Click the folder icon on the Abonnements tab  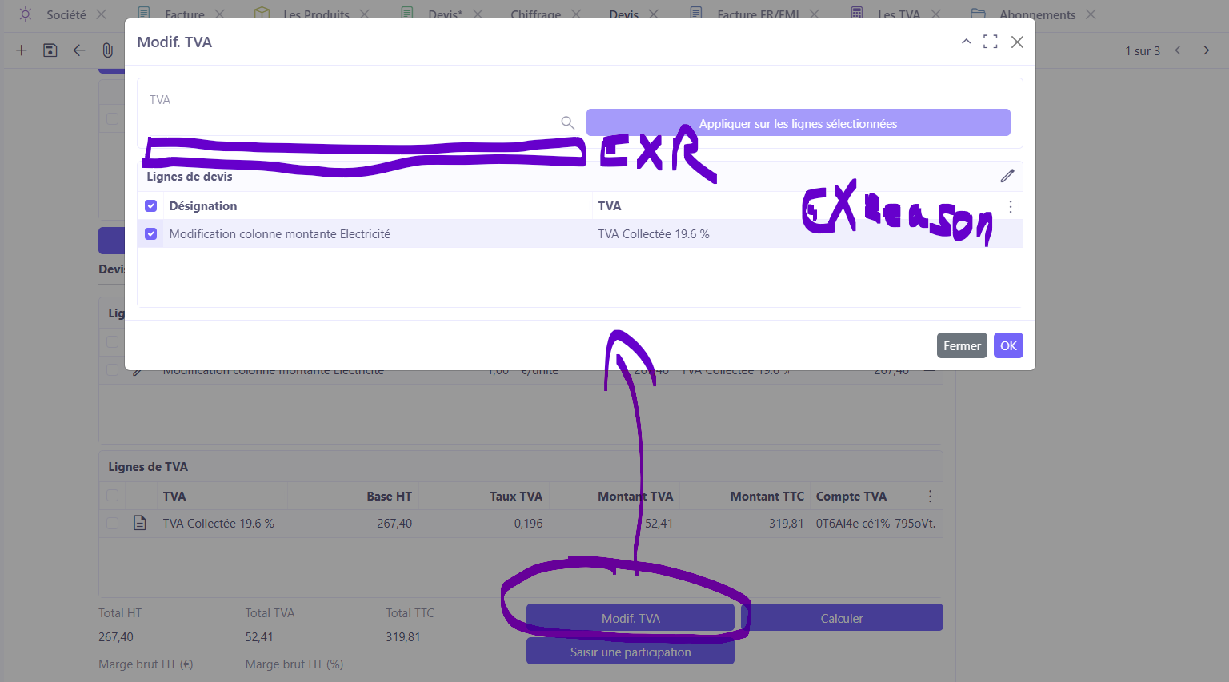click(978, 14)
